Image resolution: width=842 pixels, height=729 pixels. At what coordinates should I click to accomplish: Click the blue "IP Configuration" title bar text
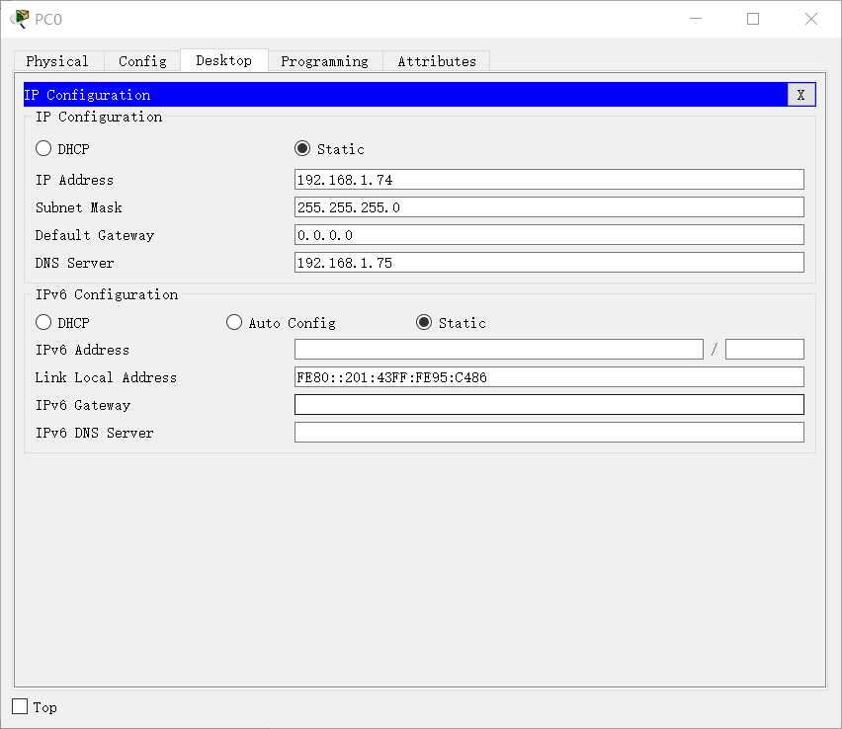coord(87,95)
